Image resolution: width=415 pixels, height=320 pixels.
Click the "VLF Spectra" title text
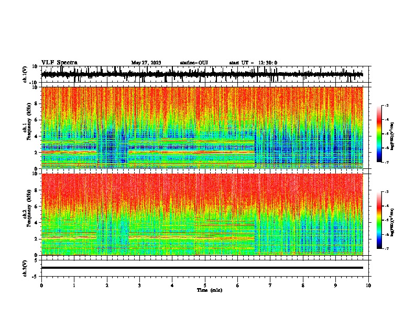(x=59, y=63)
